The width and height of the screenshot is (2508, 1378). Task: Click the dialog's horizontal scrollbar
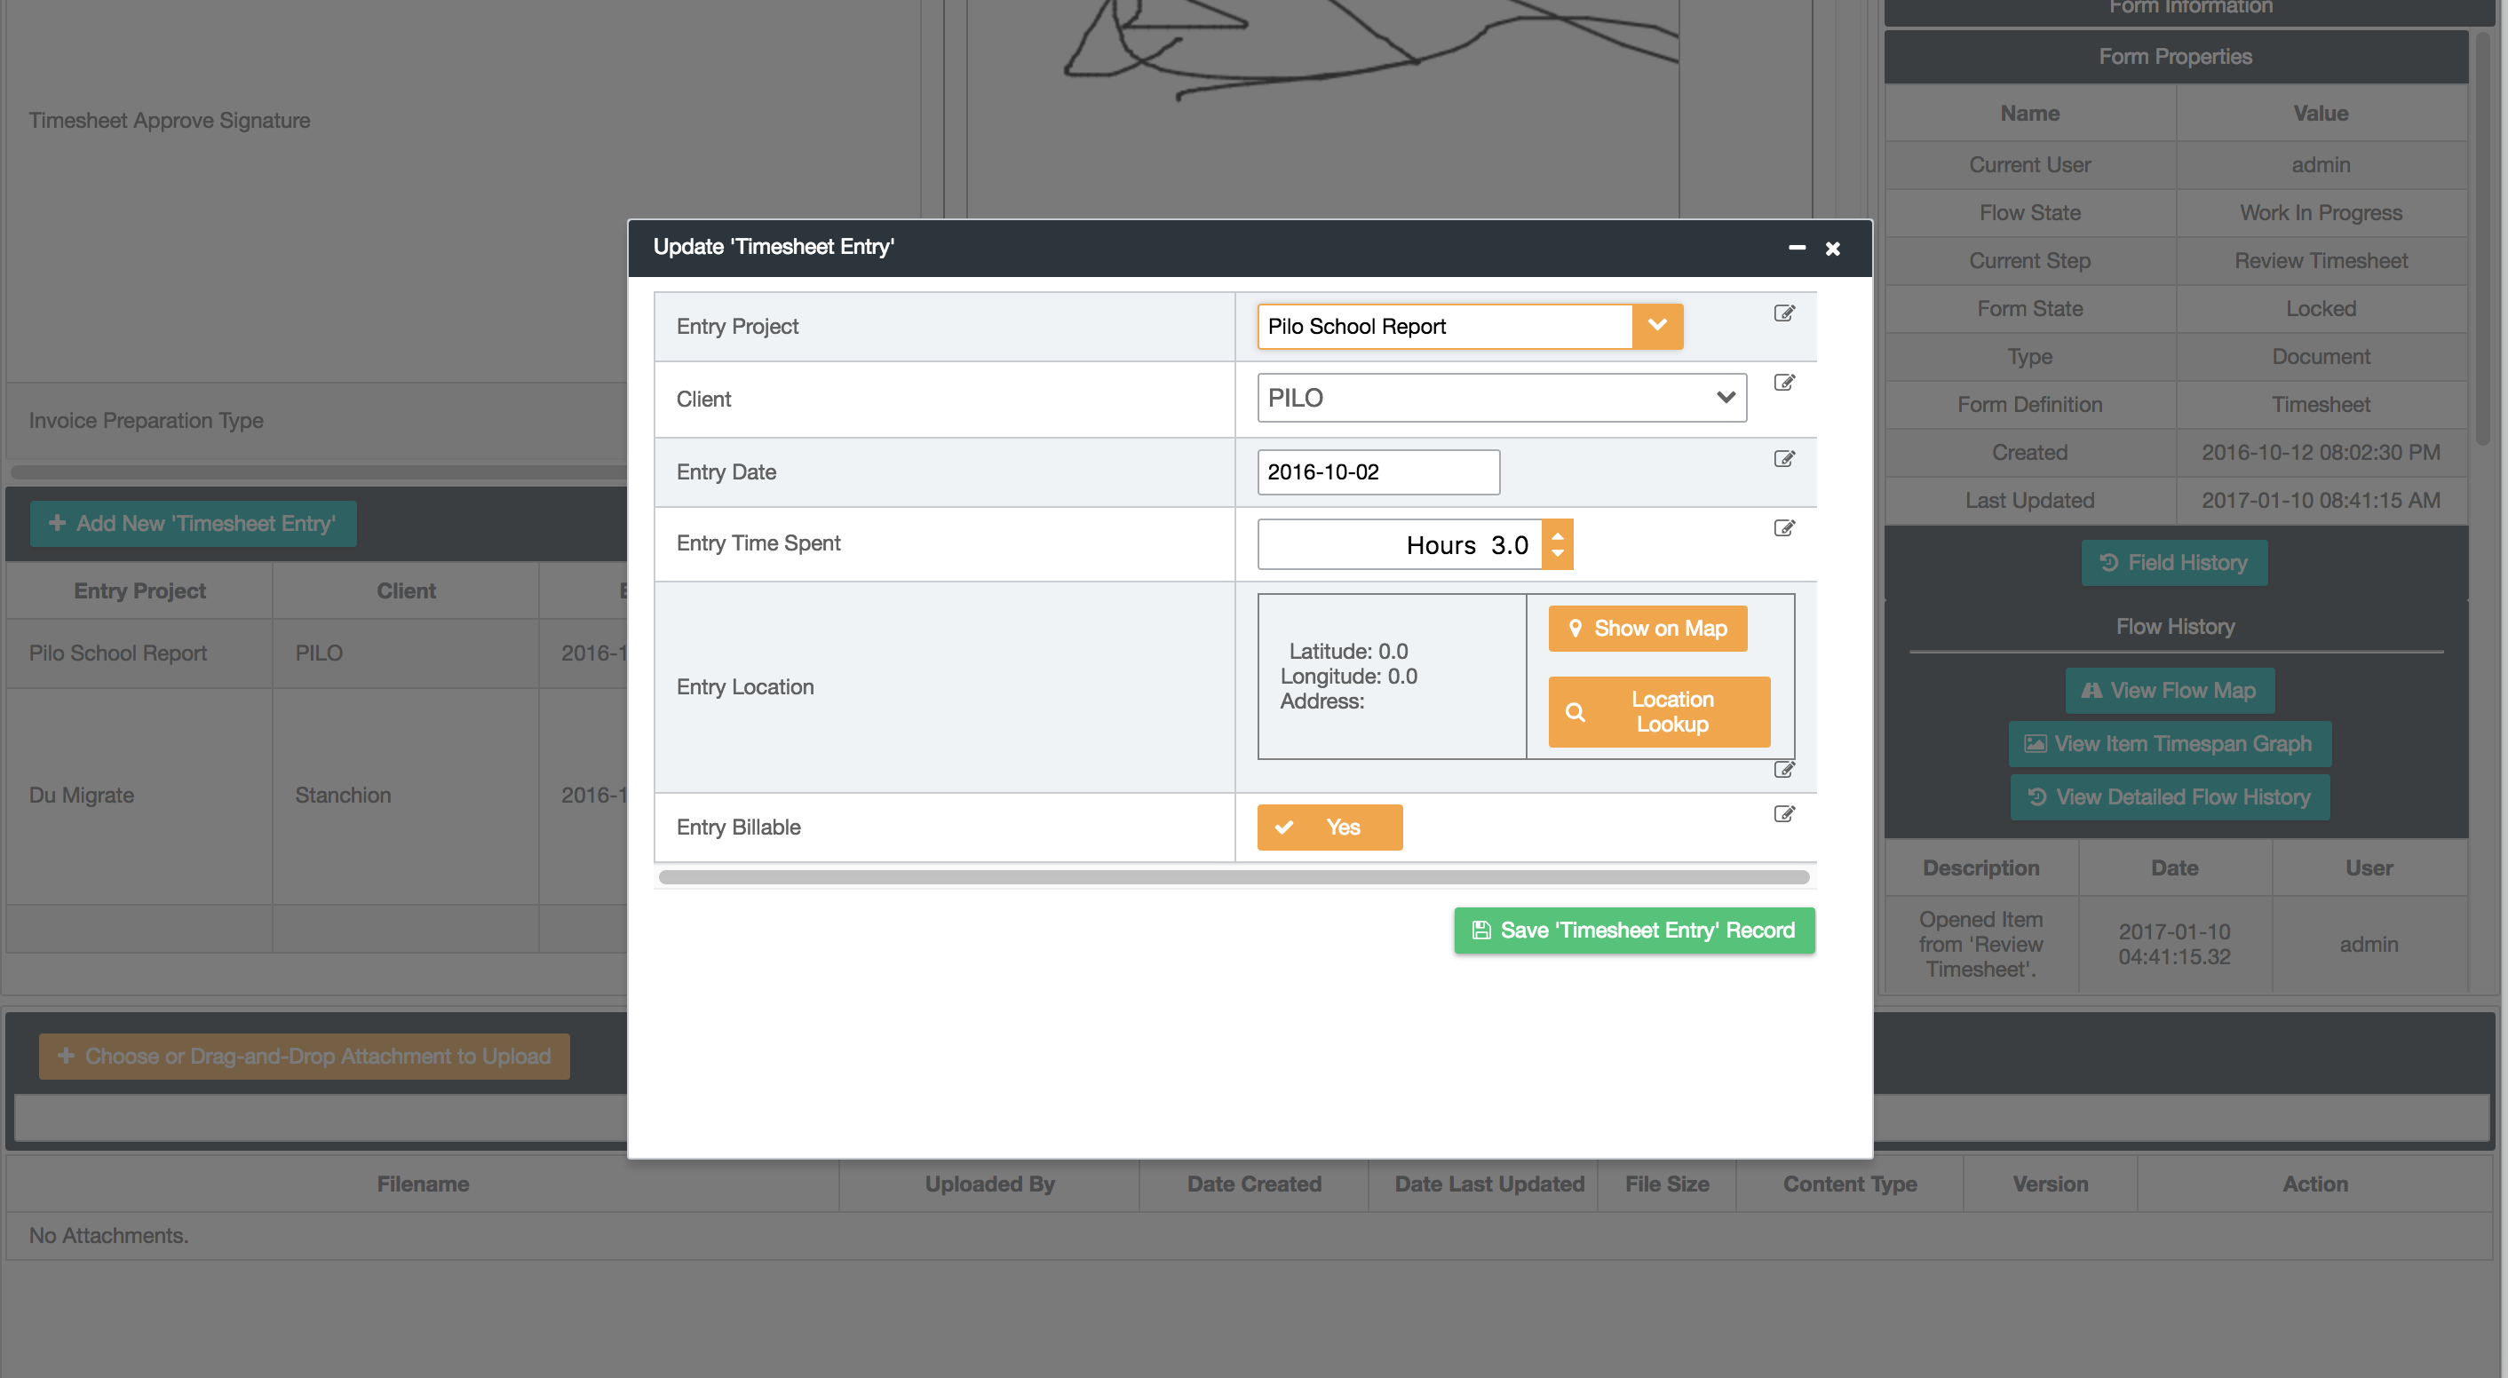(1234, 877)
